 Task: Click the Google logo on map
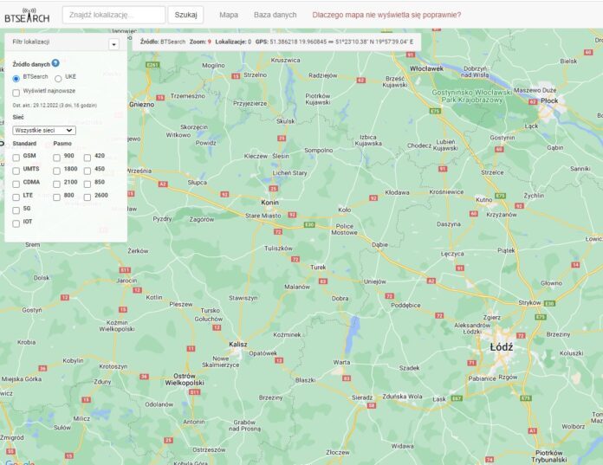19,461
